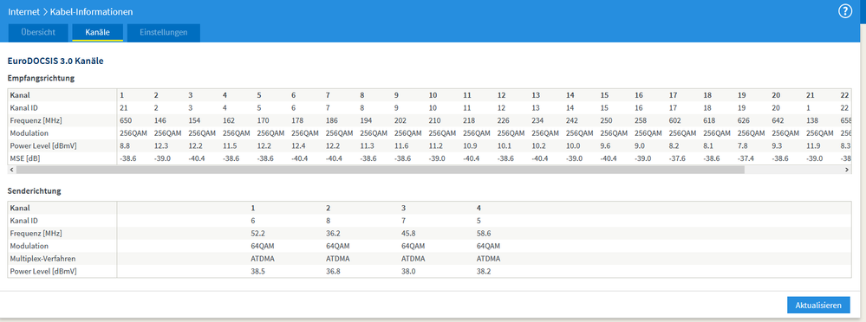Viewport: 866px width, 322px height.
Task: Click downstream frequency value 602
Action: [x=675, y=120]
